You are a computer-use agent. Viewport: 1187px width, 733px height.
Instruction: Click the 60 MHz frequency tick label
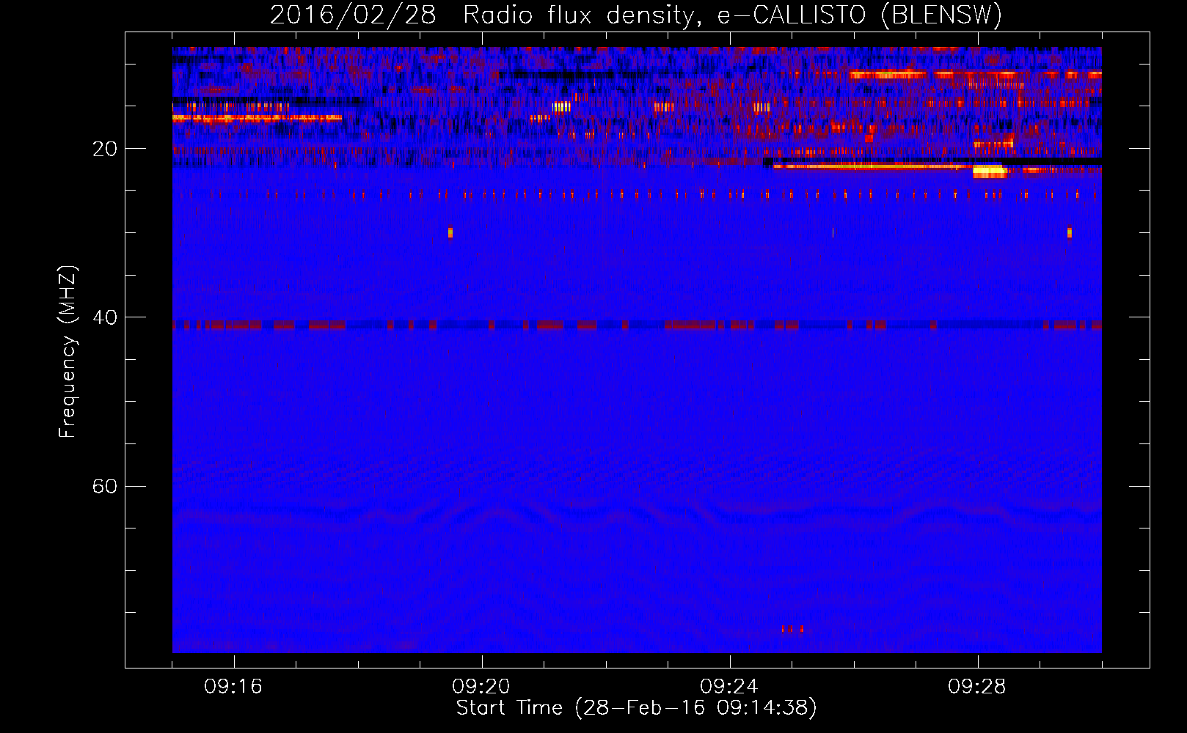tap(105, 486)
